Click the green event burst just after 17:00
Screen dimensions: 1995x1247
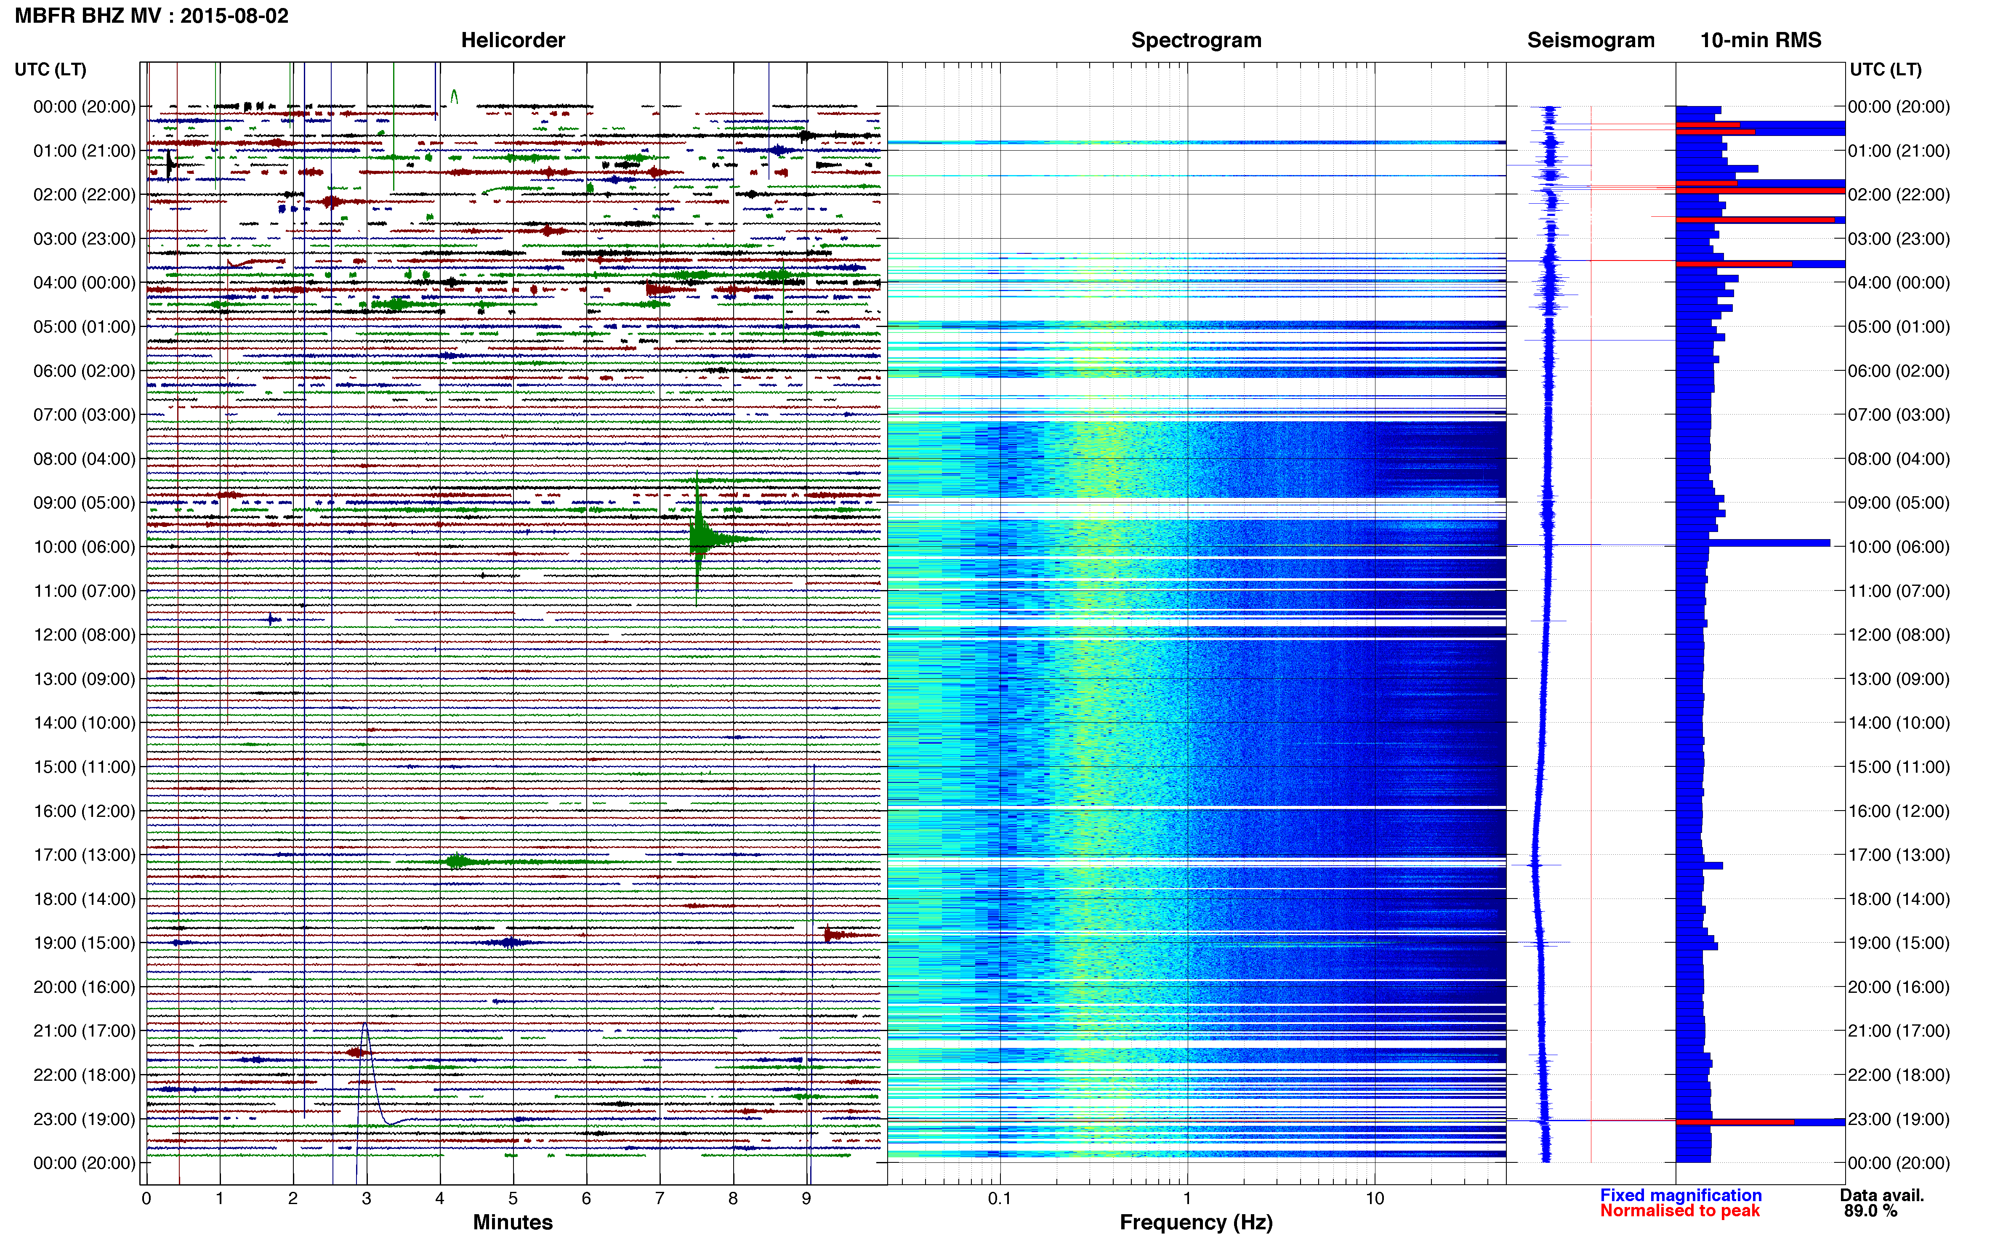coord(458,862)
